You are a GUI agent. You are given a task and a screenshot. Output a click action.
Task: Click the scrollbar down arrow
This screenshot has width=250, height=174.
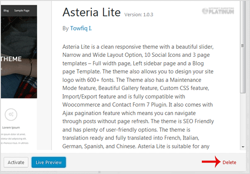pos(243,147)
